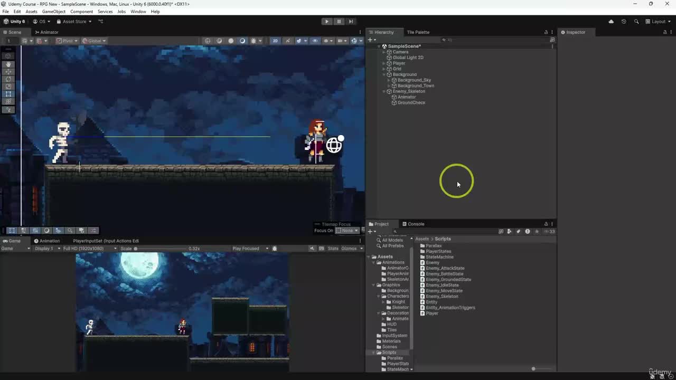
Task: Click the Step frame button
Action: tap(351, 22)
